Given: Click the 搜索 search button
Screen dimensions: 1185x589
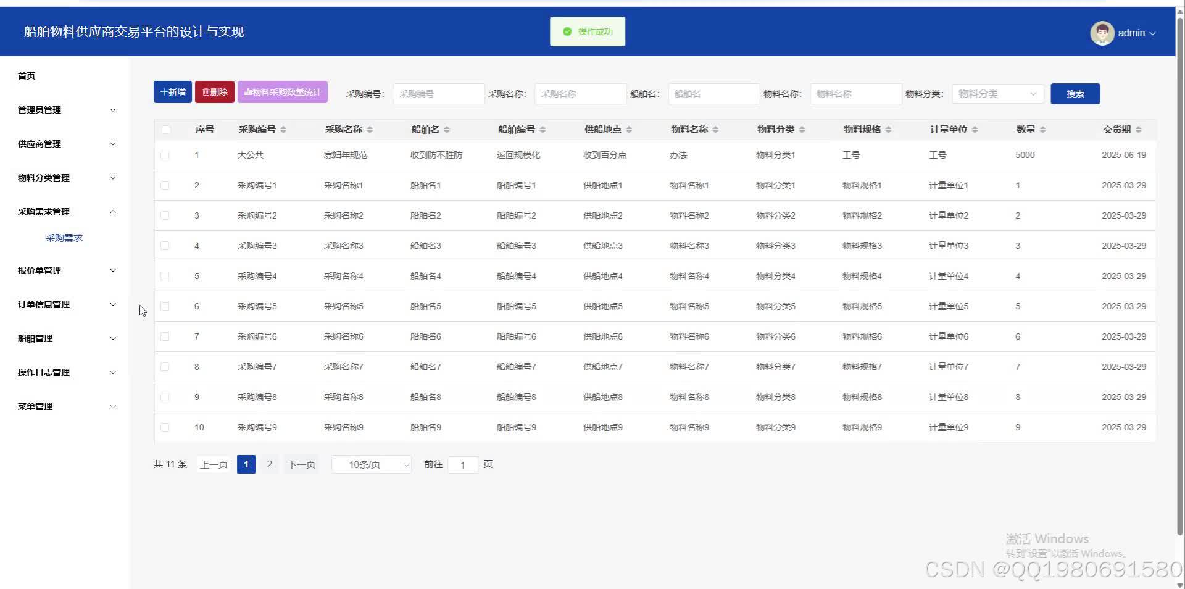Looking at the screenshot, I should pyautogui.click(x=1075, y=94).
